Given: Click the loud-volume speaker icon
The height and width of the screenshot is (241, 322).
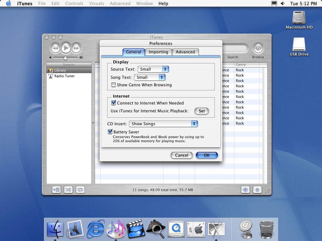Looking at the screenshot, I should pyautogui.click(x=81, y=58).
